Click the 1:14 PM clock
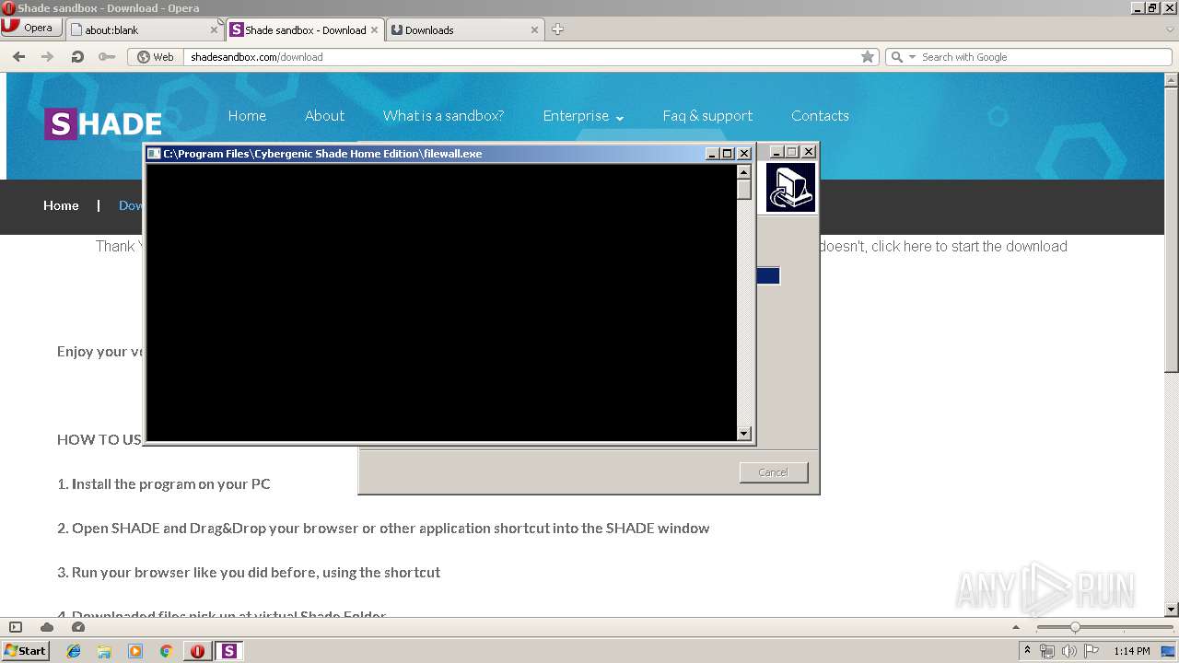1179x663 pixels. click(1131, 651)
